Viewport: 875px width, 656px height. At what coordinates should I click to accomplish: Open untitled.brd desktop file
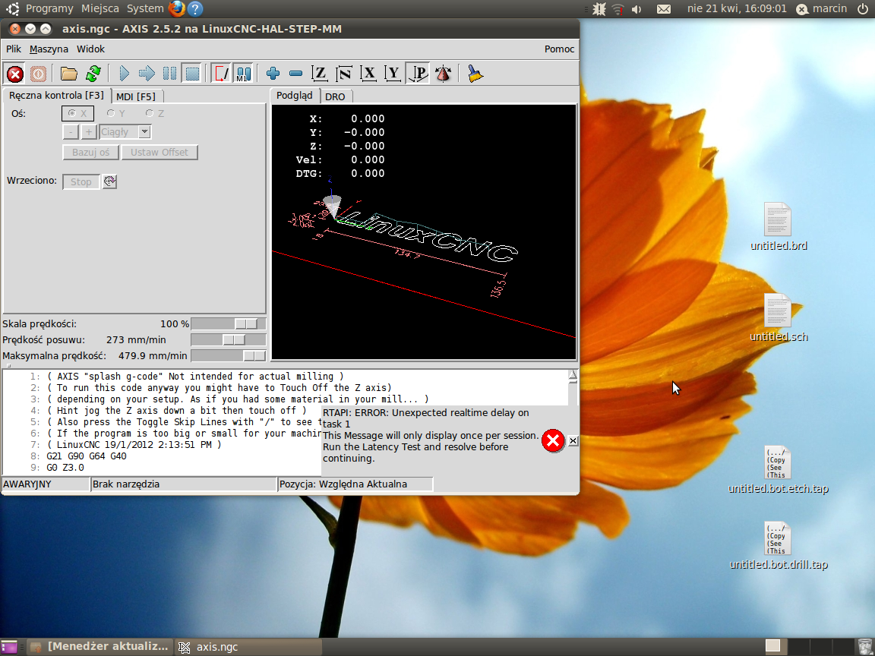779,226
